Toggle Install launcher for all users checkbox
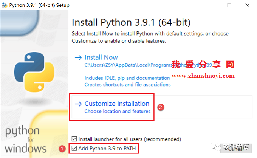The width and height of the screenshot is (257, 158). coord(74,139)
